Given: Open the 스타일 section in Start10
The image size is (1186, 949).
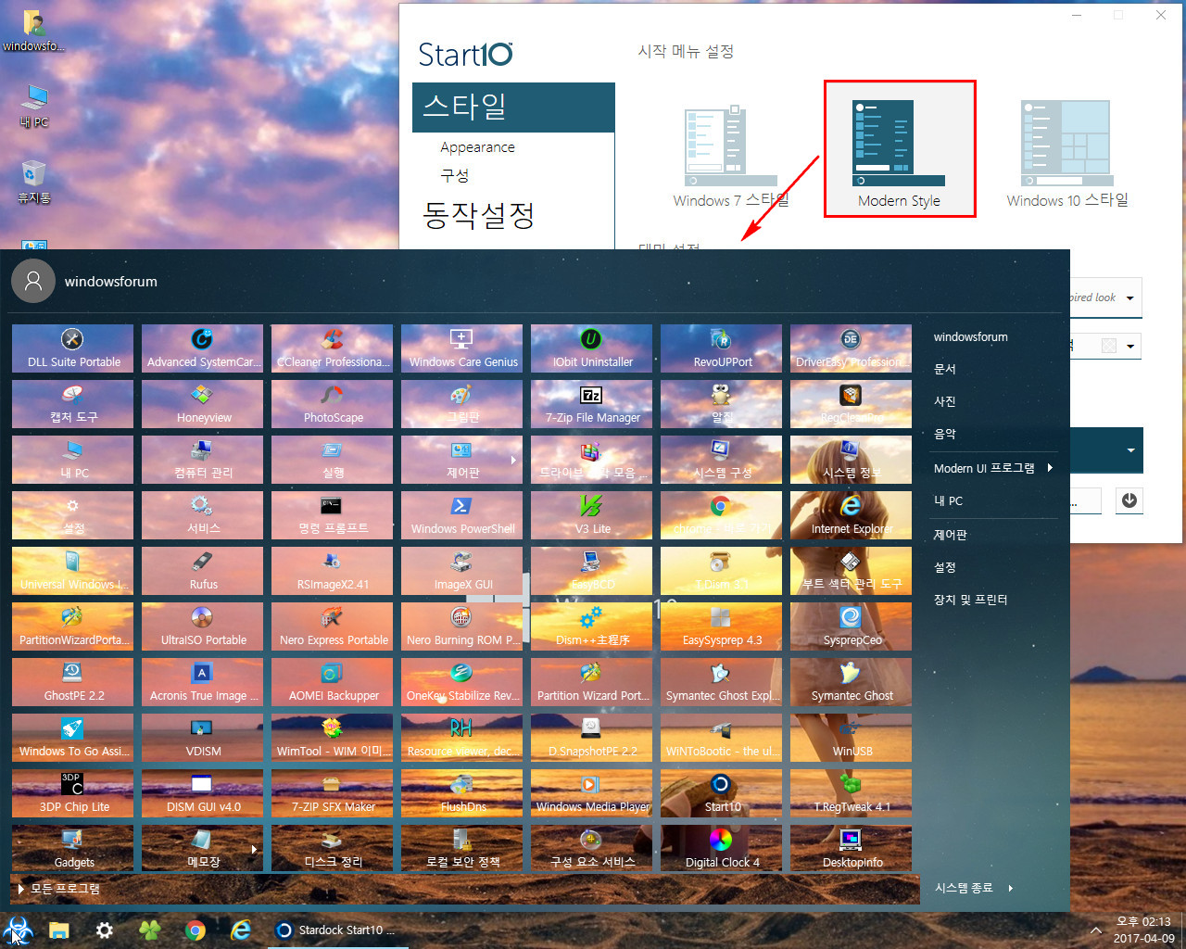Looking at the screenshot, I should pyautogui.click(x=513, y=107).
